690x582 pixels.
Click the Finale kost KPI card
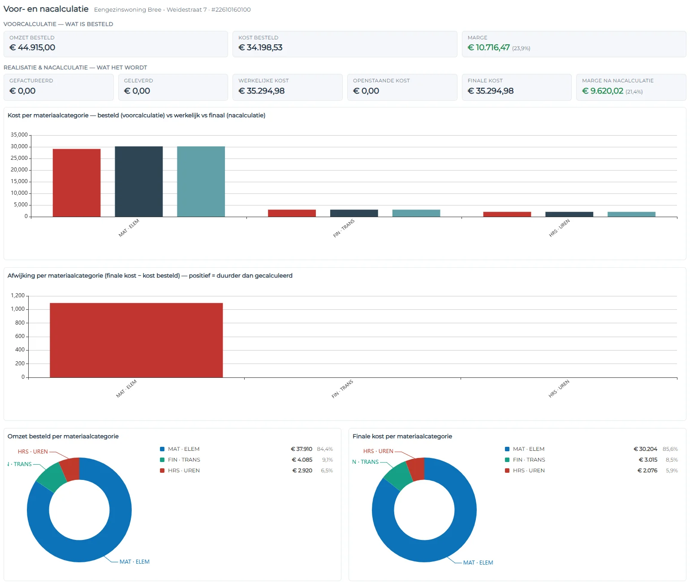517,87
